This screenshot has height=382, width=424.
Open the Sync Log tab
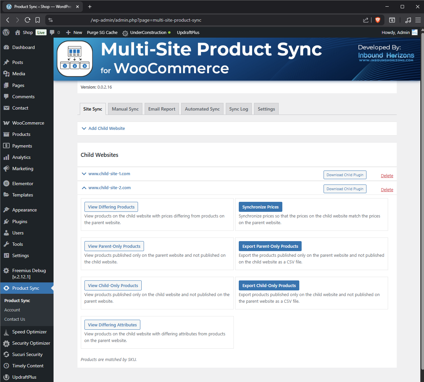pos(238,109)
